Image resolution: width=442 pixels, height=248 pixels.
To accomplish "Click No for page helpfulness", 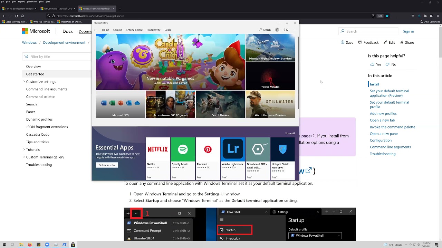I will (x=391, y=64).
